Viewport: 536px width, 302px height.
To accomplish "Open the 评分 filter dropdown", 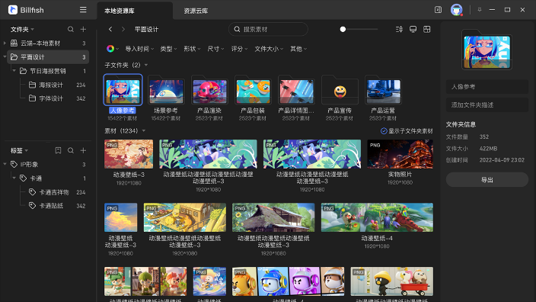I will (239, 49).
